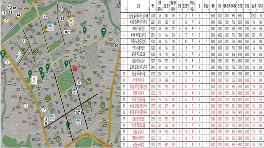Select map marker number 7
This screenshot has width=264, height=148.
tap(44, 110)
